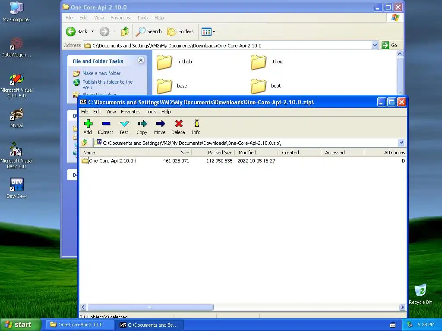Open the 7-Zip File menu
Image resolution: width=442 pixels, height=331 pixels.
85,112
